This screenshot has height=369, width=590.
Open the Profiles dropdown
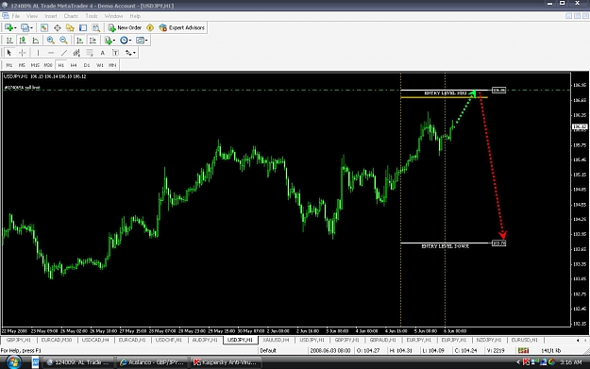pyautogui.click(x=26, y=27)
